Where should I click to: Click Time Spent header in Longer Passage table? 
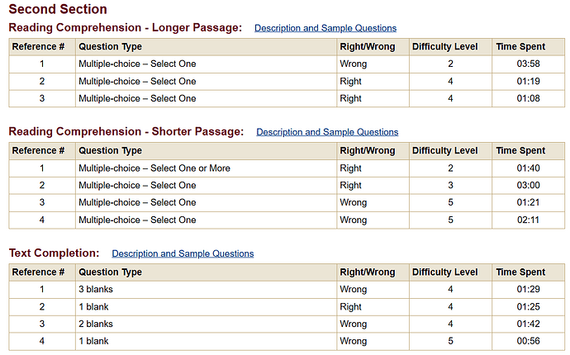pyautogui.click(x=528, y=47)
